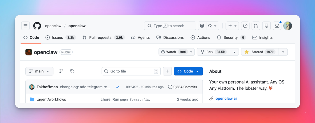
Task: Open the openclaw repository breadcrumb link
Action: click(77, 26)
